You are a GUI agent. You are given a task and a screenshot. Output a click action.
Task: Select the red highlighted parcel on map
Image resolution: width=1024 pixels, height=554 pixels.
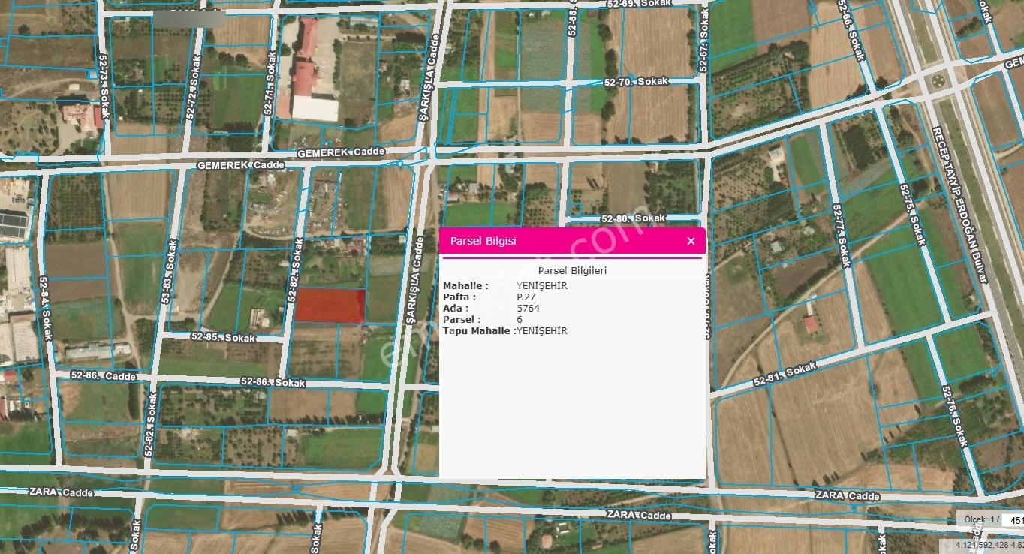point(329,306)
